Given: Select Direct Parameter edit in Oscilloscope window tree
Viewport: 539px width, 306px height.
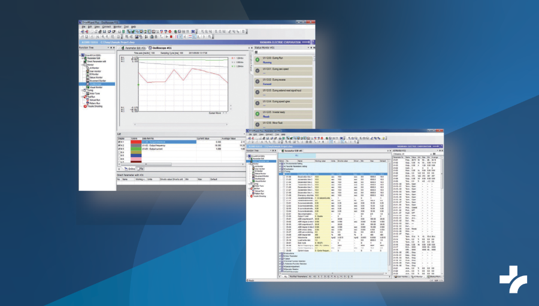Looking at the screenshot, I should [96, 62].
